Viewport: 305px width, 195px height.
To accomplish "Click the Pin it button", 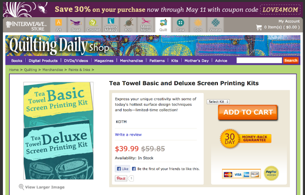I will [121, 178].
